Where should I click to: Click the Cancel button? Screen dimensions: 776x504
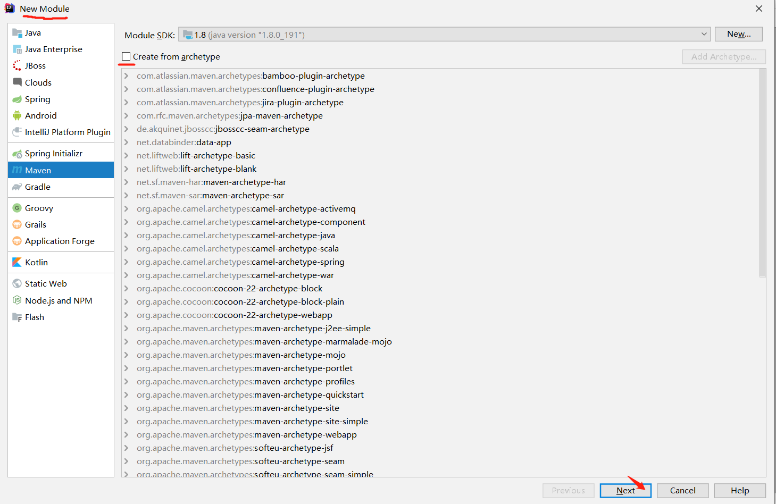683,491
